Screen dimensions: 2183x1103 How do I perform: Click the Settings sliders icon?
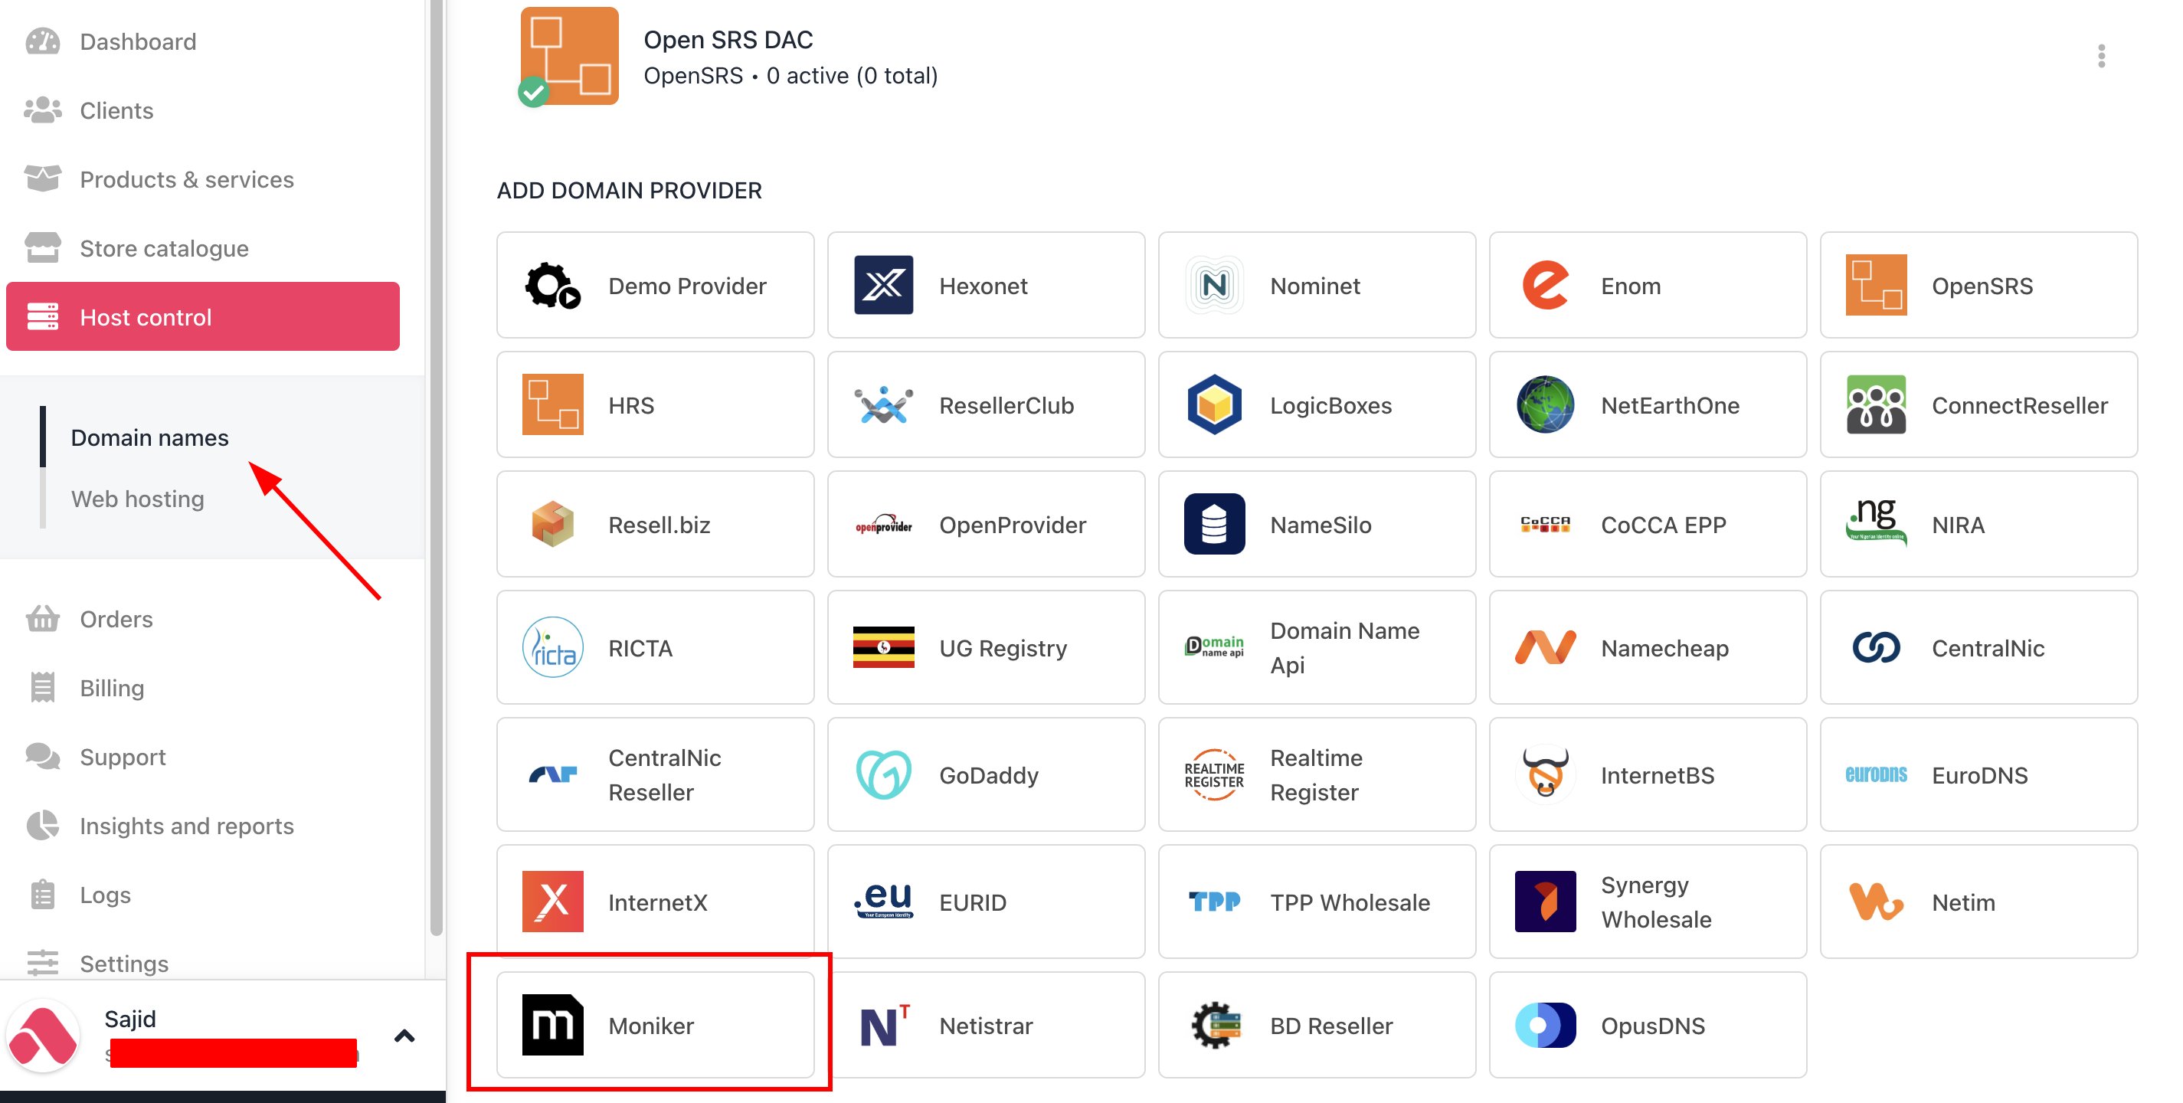coord(42,962)
